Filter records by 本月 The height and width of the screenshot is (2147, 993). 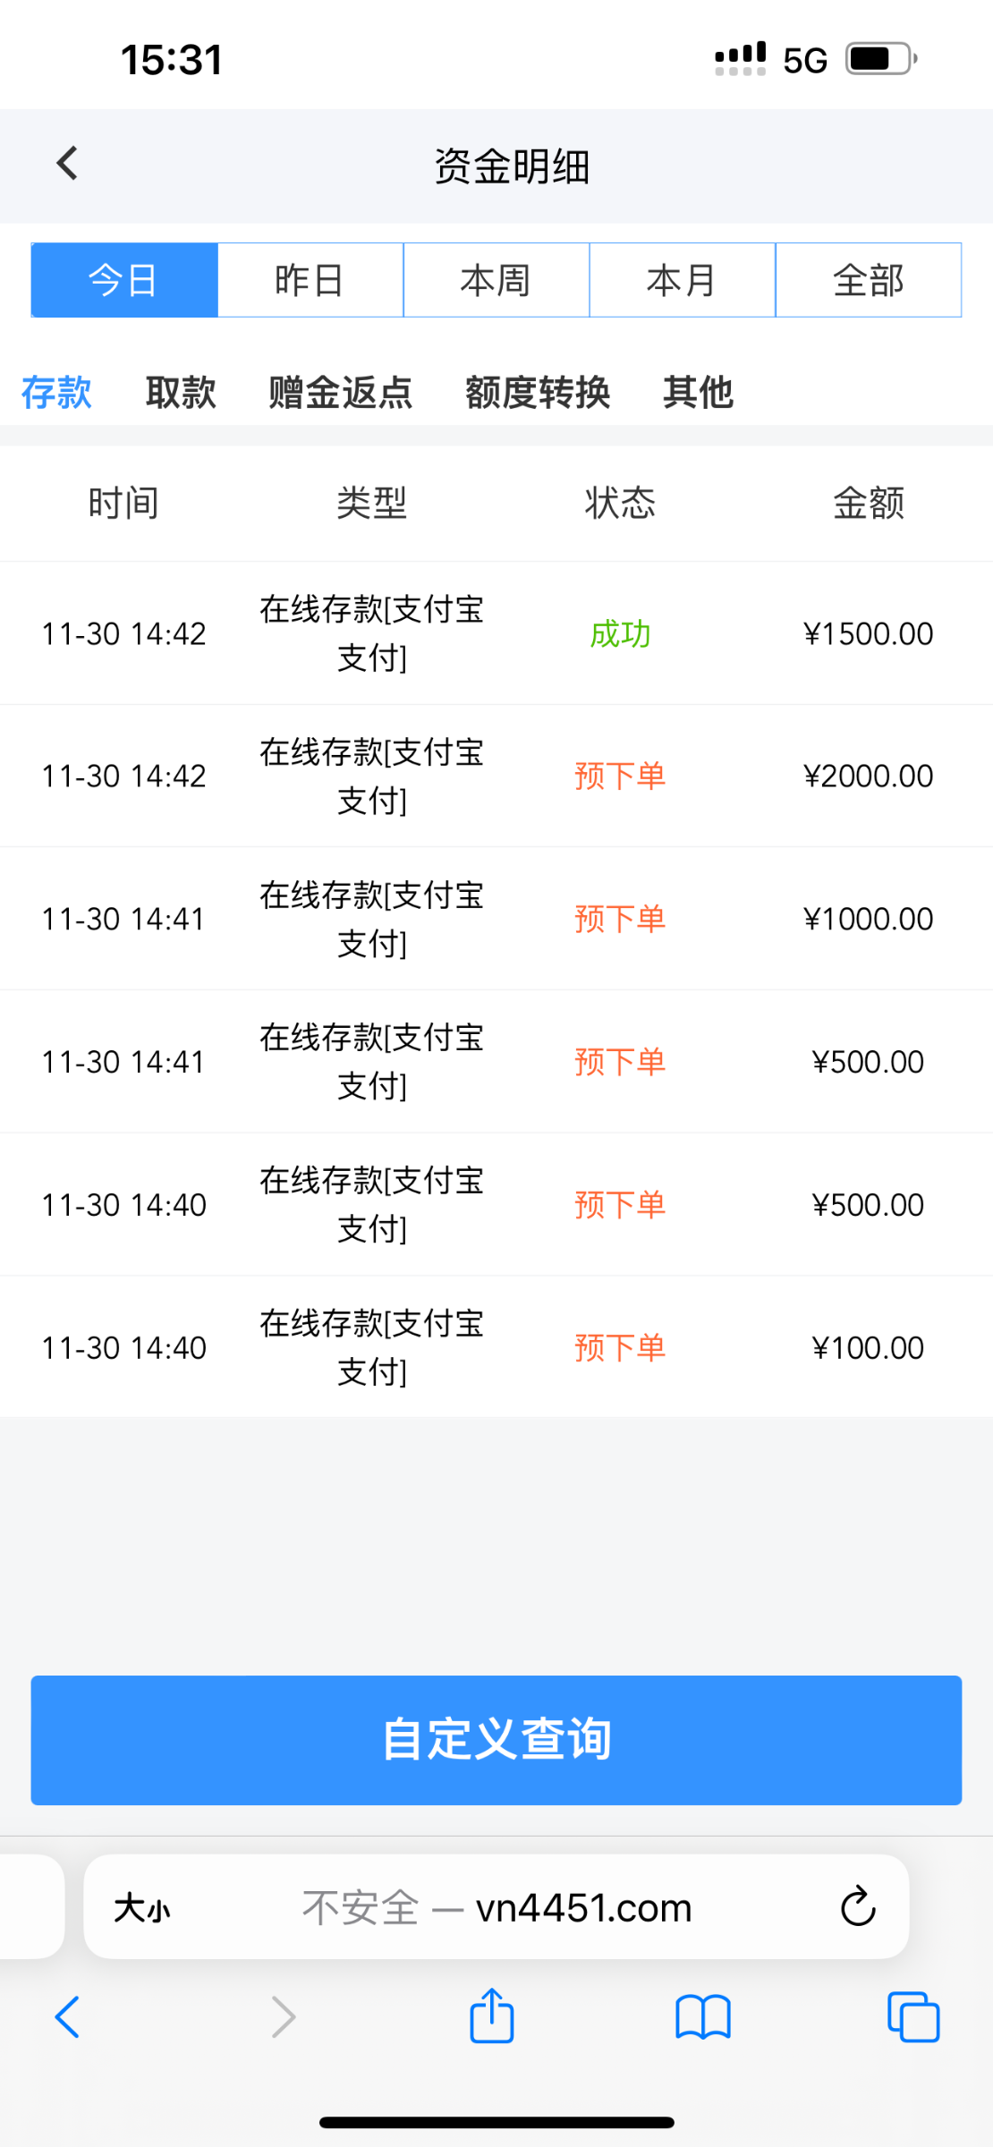[x=682, y=280]
